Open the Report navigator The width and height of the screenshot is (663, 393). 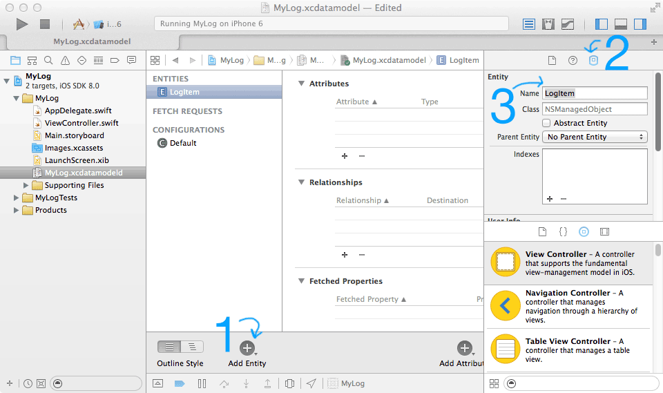pyautogui.click(x=131, y=60)
